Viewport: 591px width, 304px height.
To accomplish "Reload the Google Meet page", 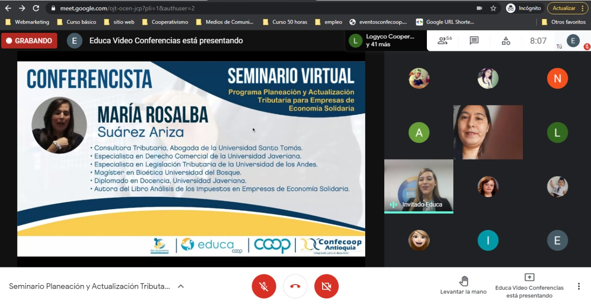I will (x=36, y=8).
